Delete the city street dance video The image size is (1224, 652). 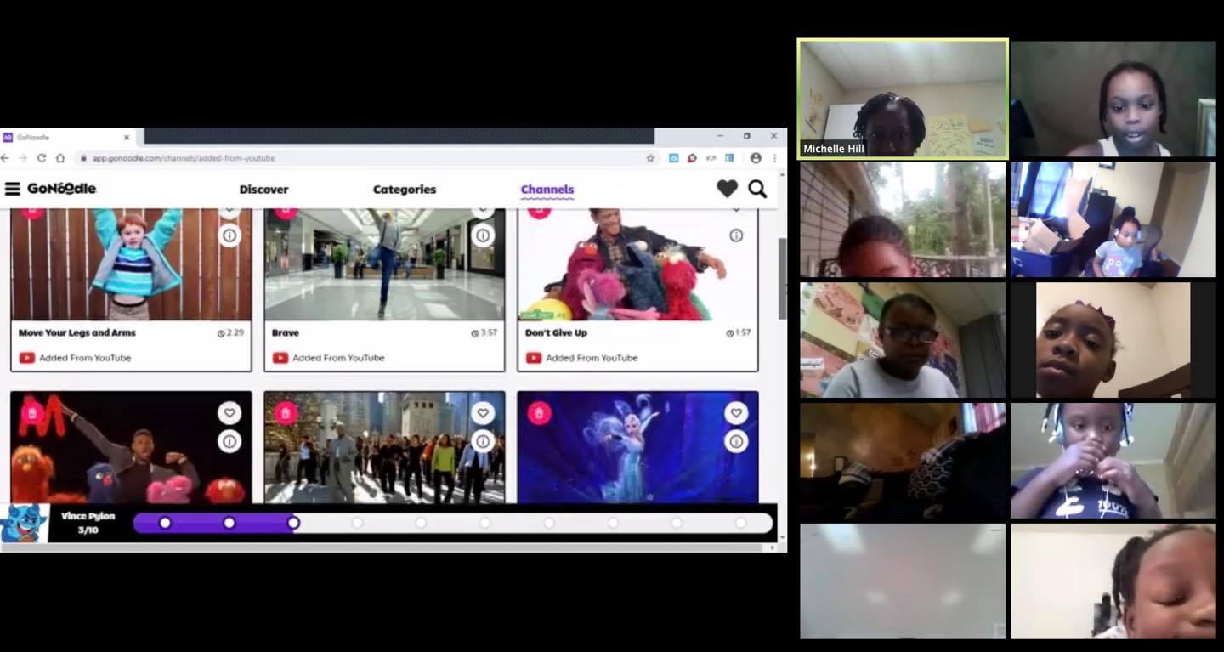pos(286,413)
